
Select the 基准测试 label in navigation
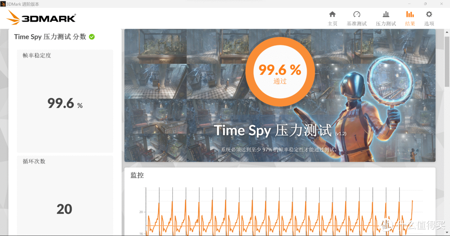coord(357,23)
